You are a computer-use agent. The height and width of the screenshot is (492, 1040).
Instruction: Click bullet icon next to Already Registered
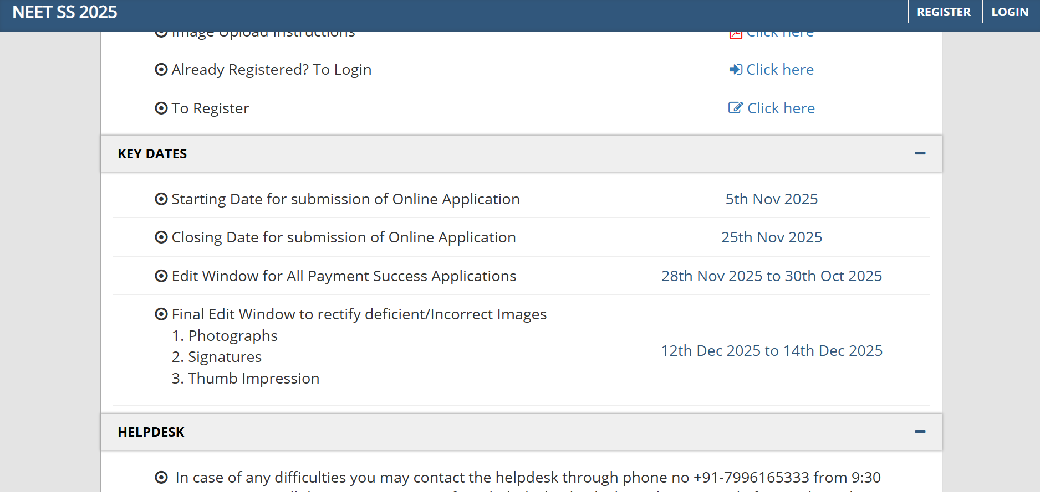(x=161, y=69)
